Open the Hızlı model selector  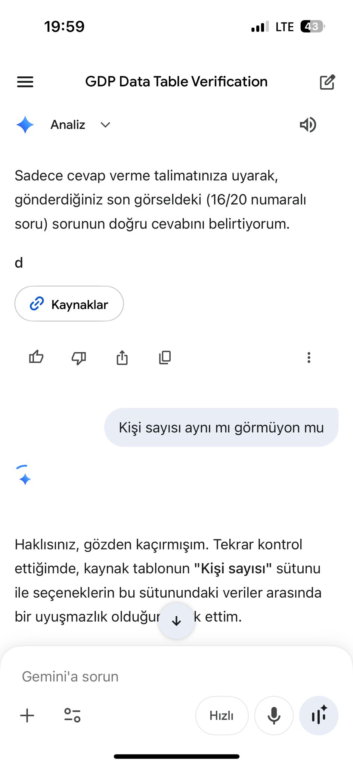click(x=222, y=716)
